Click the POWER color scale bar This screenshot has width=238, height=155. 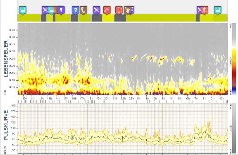click(234, 59)
